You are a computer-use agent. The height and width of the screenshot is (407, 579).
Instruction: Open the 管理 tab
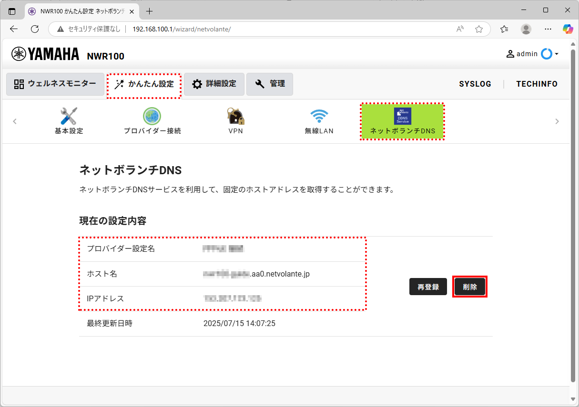pos(270,84)
